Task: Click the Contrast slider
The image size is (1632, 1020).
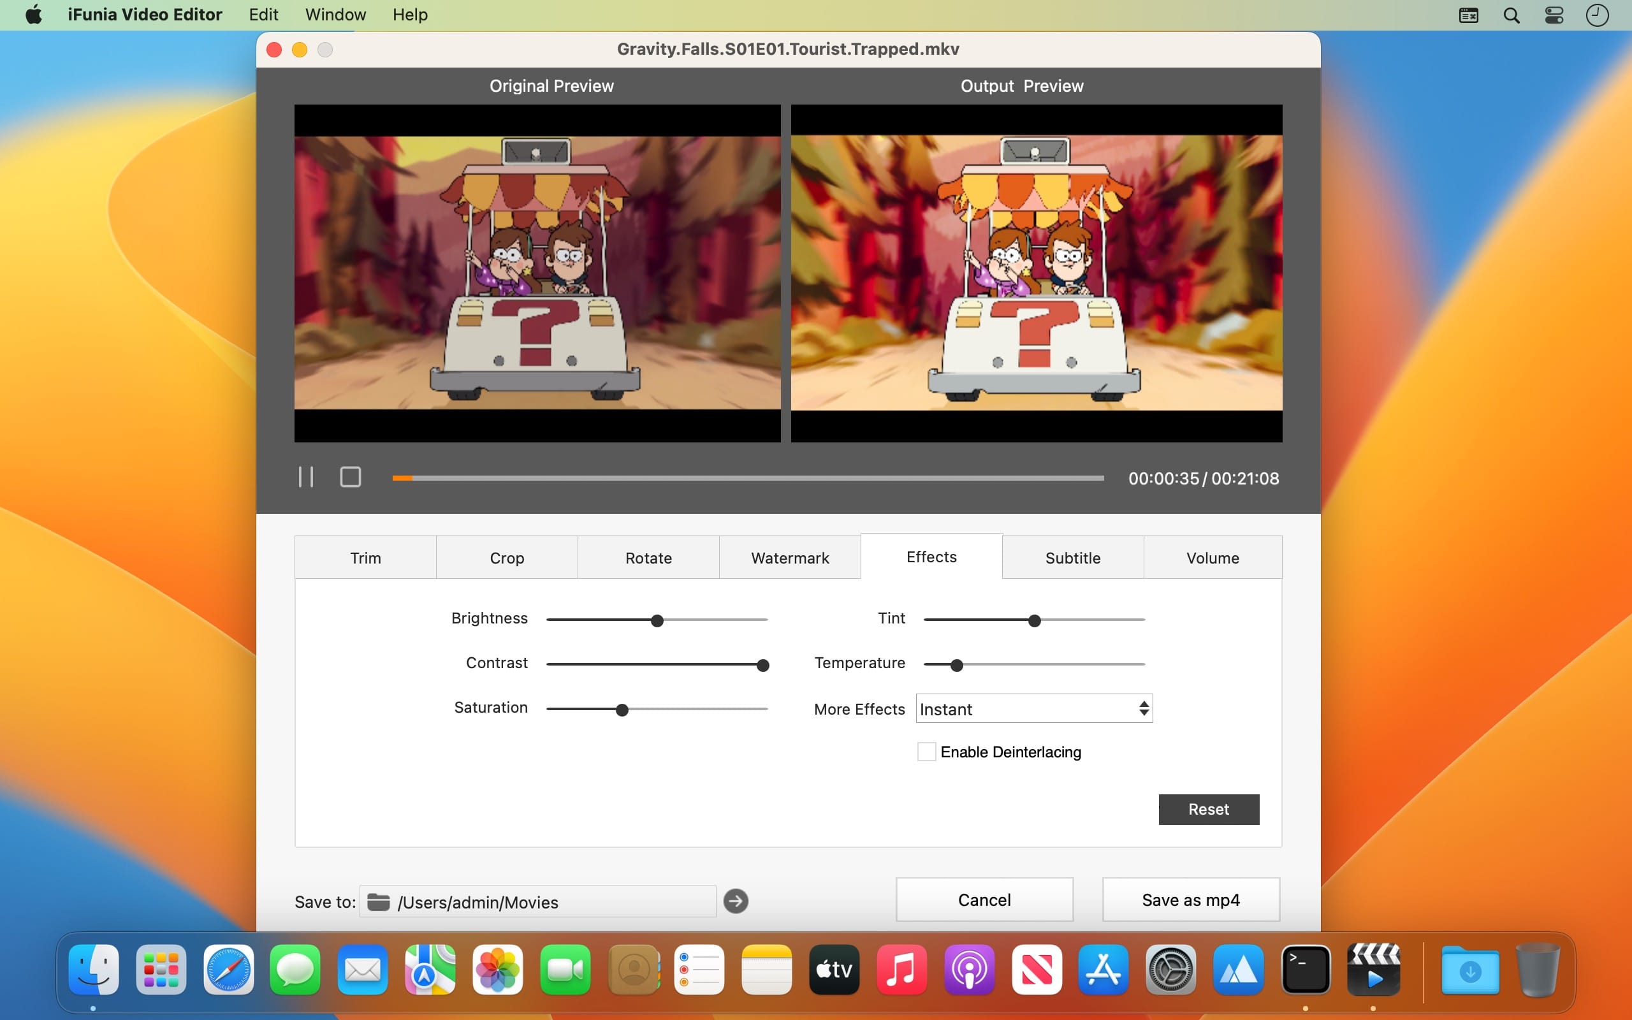Action: [657, 664]
